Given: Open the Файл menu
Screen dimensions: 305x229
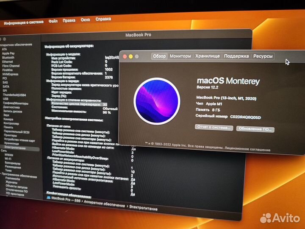Looking at the screenshot, I should (53, 21).
